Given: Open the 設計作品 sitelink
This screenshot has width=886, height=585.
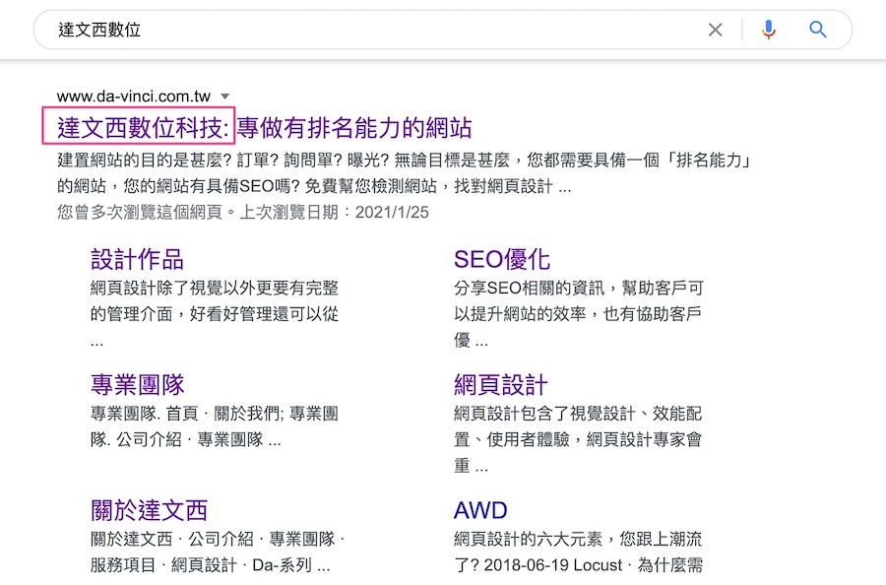Looking at the screenshot, I should (137, 259).
